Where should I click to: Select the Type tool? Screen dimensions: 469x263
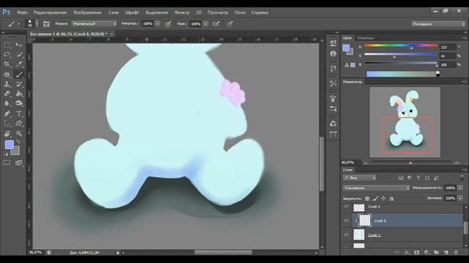point(19,114)
